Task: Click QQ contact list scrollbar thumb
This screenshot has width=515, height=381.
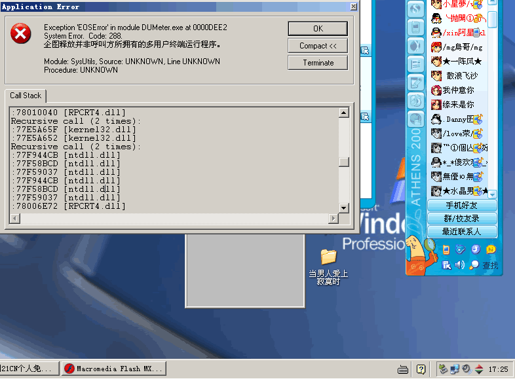Action: [x=492, y=20]
